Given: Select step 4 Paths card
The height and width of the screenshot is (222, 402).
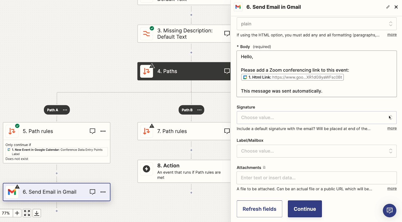Looking at the screenshot, I should click(x=184, y=71).
